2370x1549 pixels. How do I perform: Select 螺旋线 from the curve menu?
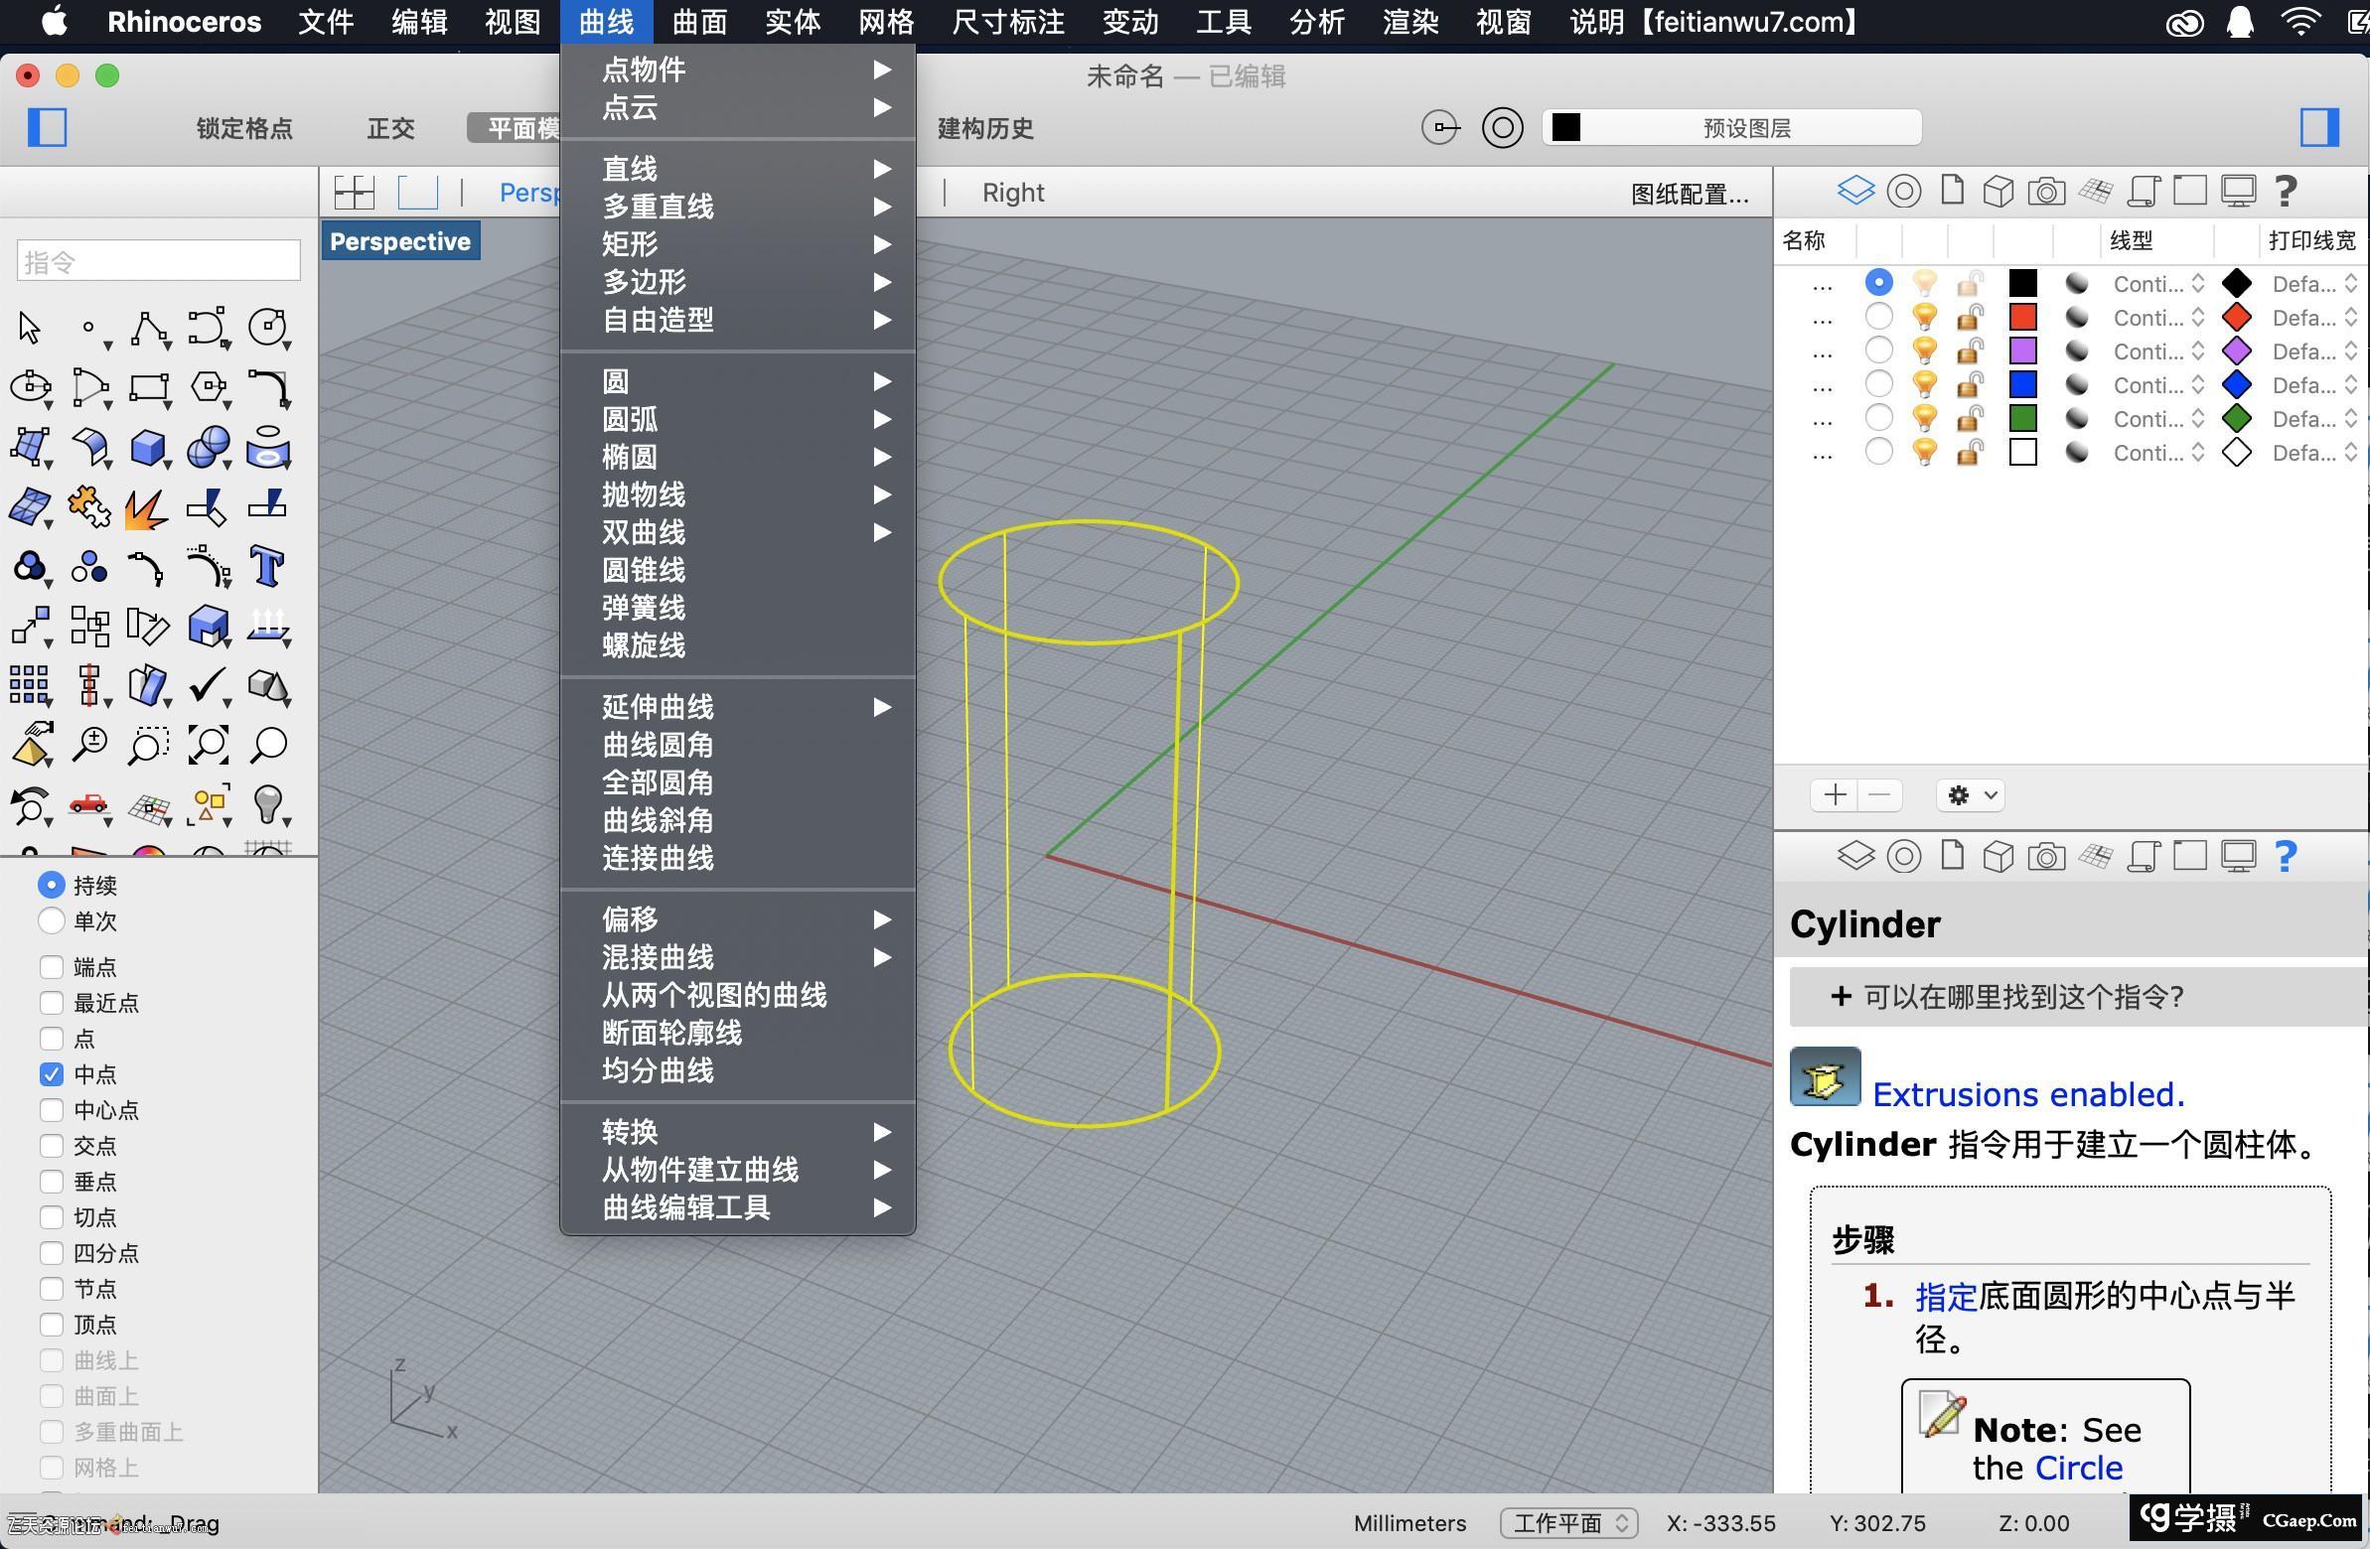[644, 645]
